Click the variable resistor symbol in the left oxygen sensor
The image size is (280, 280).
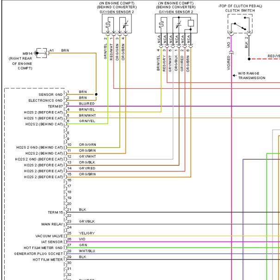coord(125,25)
